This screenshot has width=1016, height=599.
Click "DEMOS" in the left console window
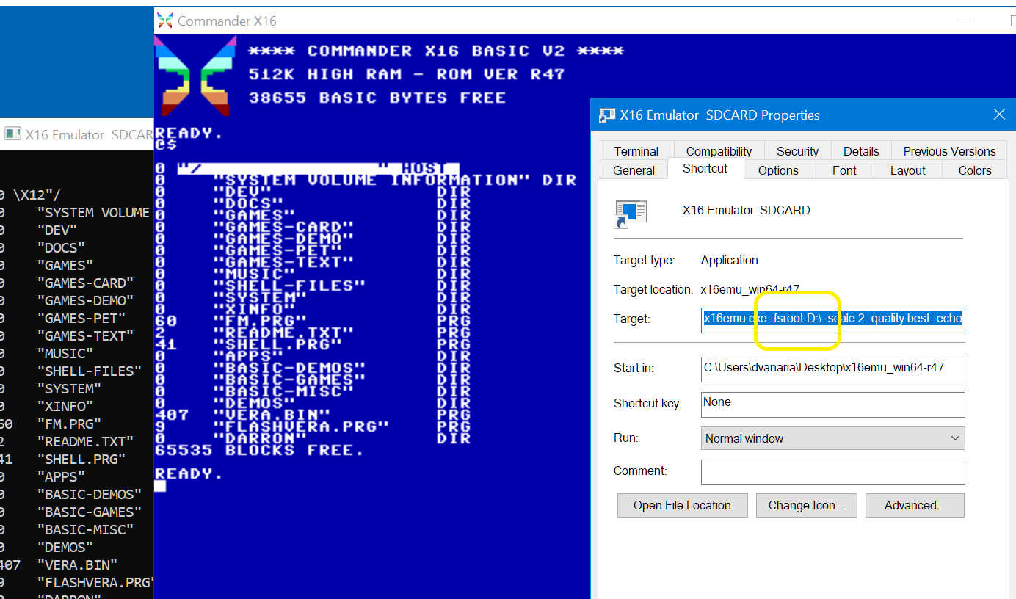[x=65, y=547]
